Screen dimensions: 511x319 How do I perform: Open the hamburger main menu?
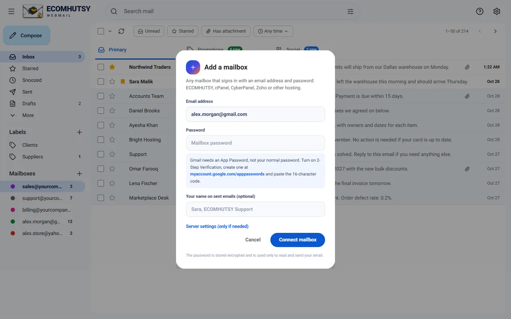[x=11, y=11]
